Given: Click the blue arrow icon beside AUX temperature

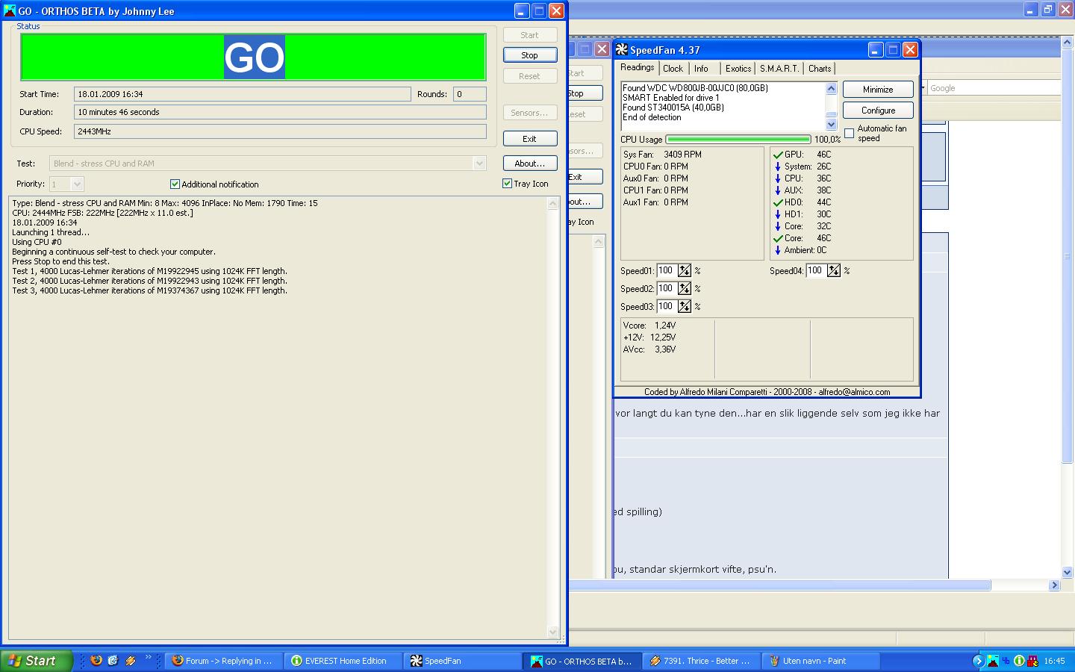Looking at the screenshot, I should point(778,190).
